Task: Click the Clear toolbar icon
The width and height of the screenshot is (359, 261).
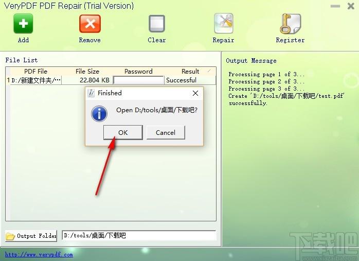Action: point(156,24)
